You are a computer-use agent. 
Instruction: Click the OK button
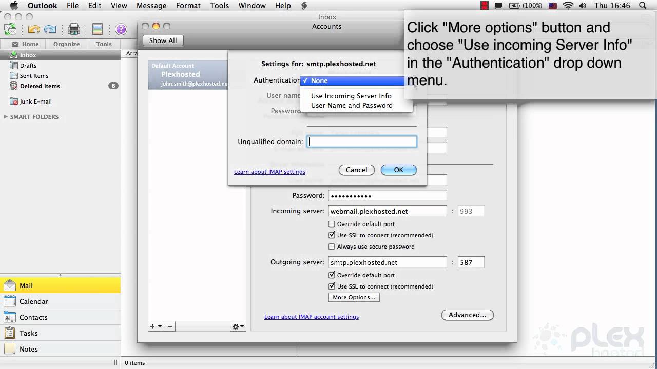coord(399,170)
